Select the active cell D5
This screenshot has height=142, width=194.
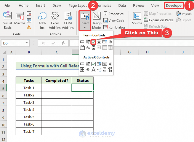point(83,88)
